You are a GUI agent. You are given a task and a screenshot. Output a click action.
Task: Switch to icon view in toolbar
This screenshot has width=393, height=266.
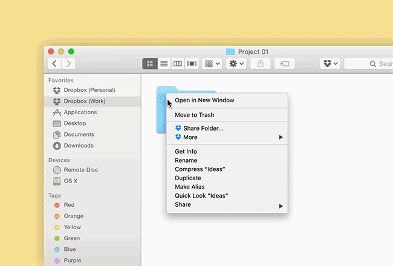(149, 63)
